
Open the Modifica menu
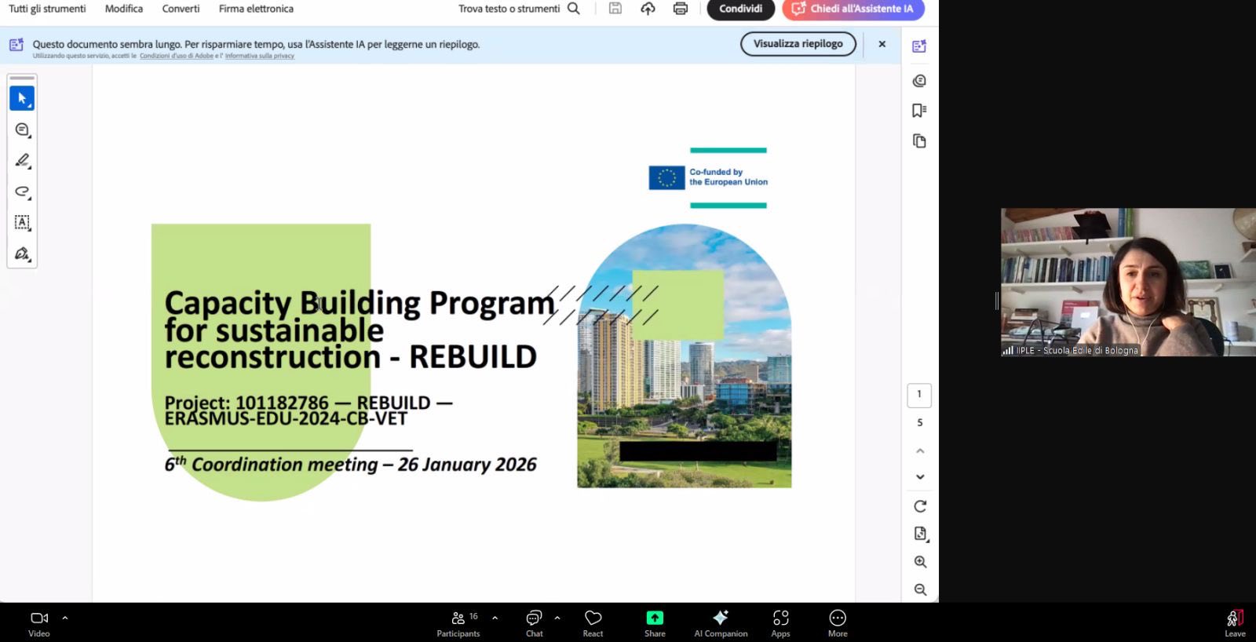[124, 9]
